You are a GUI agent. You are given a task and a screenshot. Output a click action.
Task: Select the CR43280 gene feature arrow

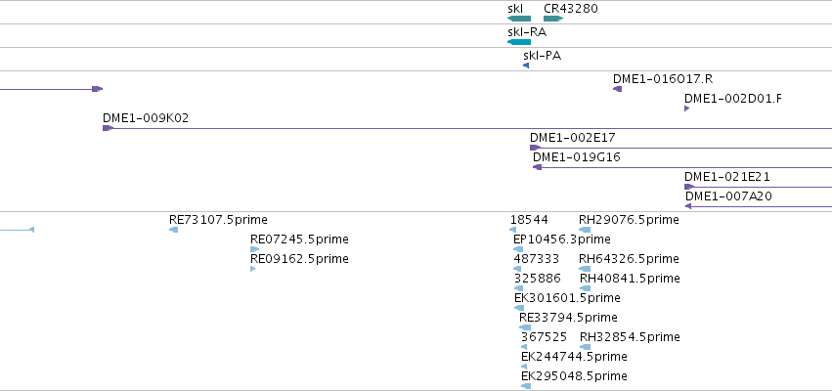553,19
